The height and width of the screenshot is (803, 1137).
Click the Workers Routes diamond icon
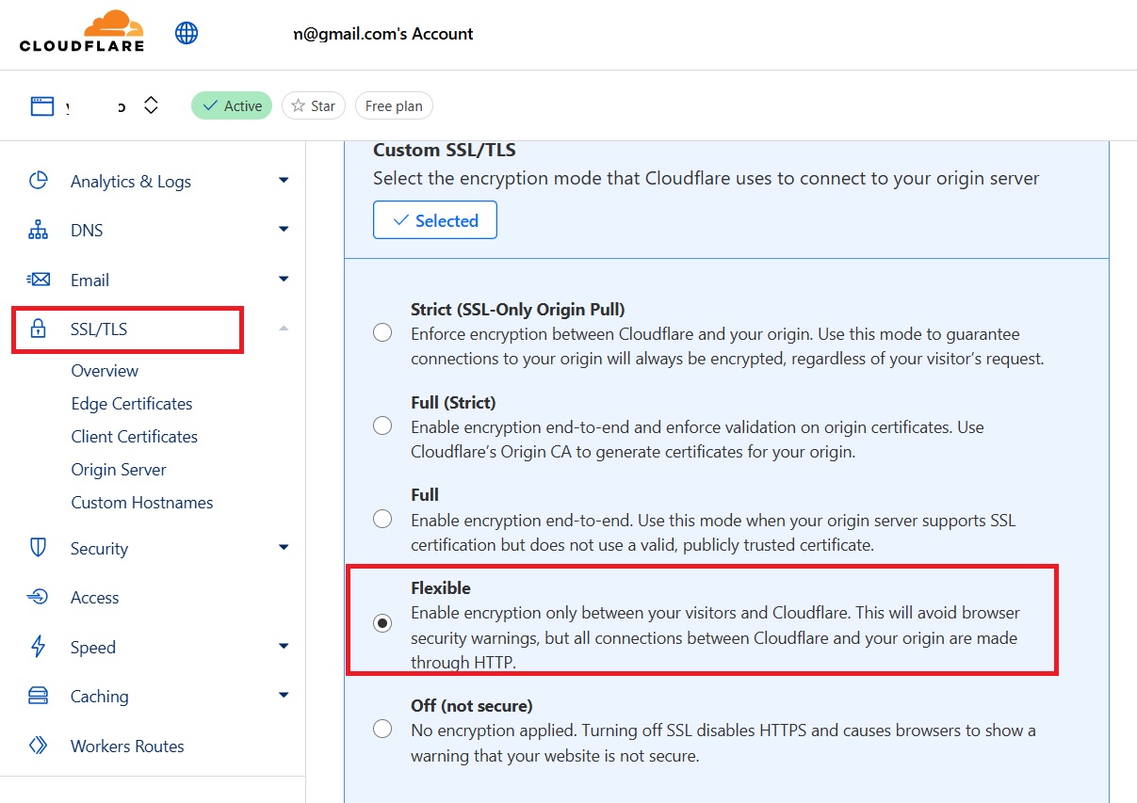coord(39,746)
